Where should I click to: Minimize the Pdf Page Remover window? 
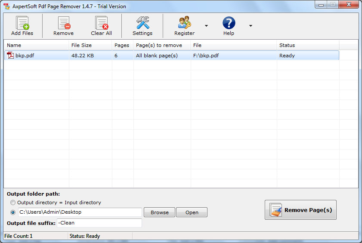pyautogui.click(x=321, y=5)
